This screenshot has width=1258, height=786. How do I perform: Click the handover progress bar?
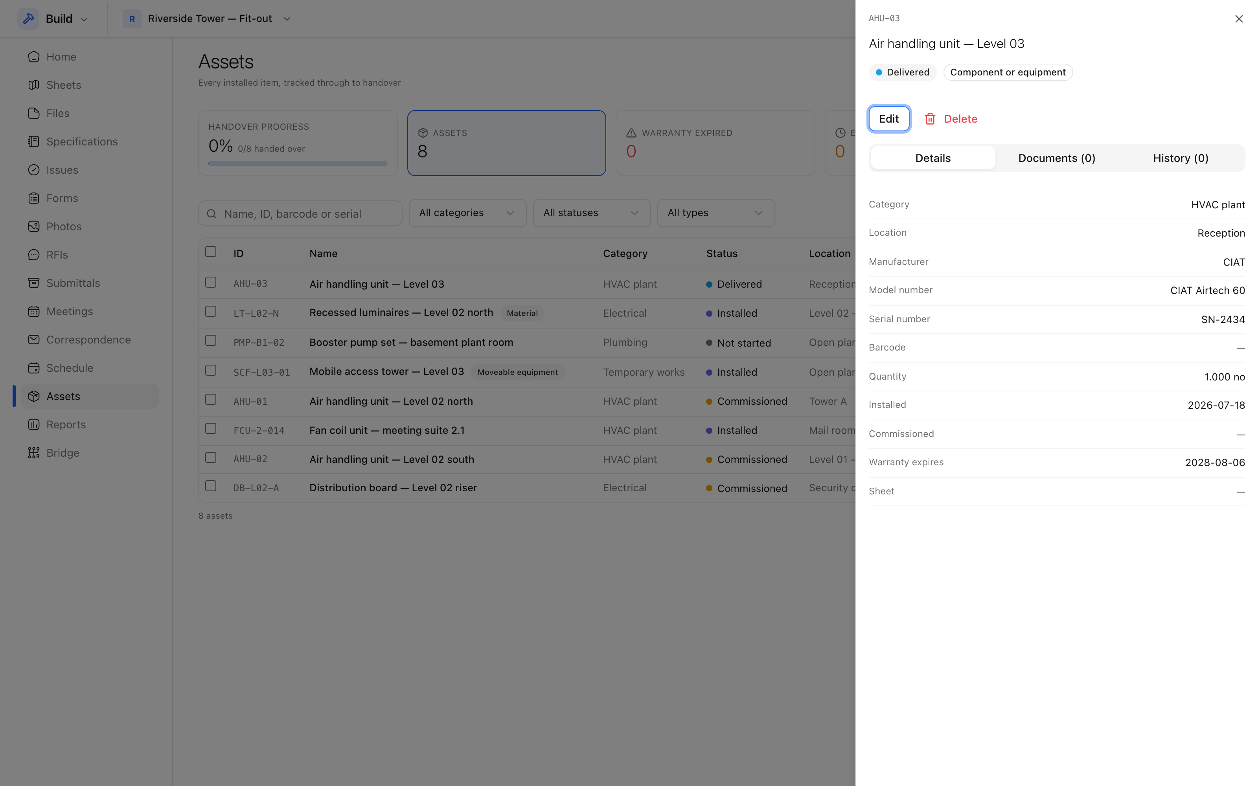(298, 163)
